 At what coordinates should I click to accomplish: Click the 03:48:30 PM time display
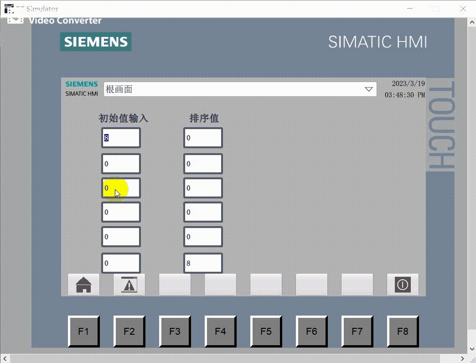405,95
